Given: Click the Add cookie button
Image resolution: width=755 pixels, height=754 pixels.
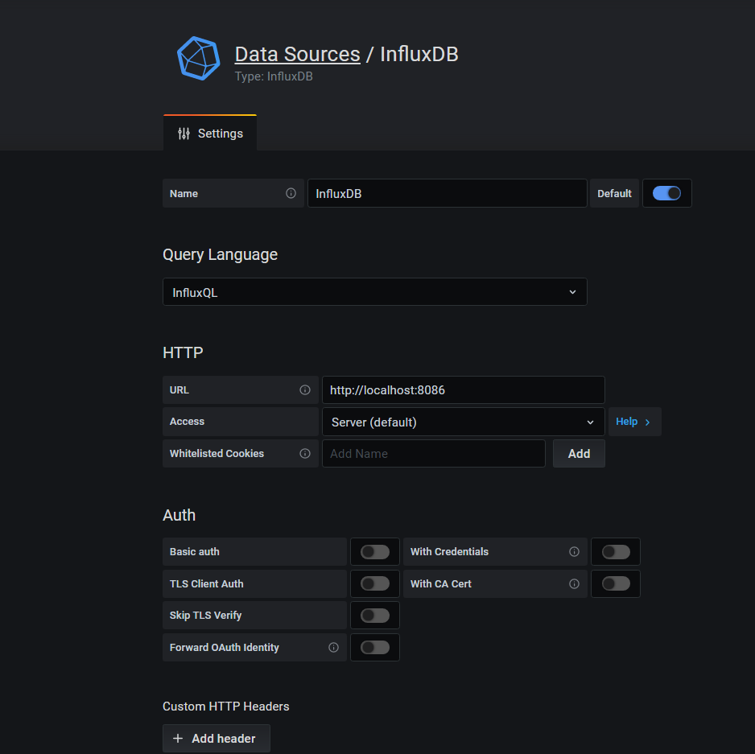Looking at the screenshot, I should (579, 454).
